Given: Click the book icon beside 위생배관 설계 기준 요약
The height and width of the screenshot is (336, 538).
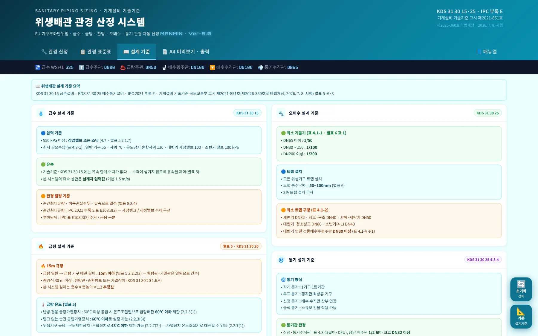Looking at the screenshot, I should tap(38, 86).
